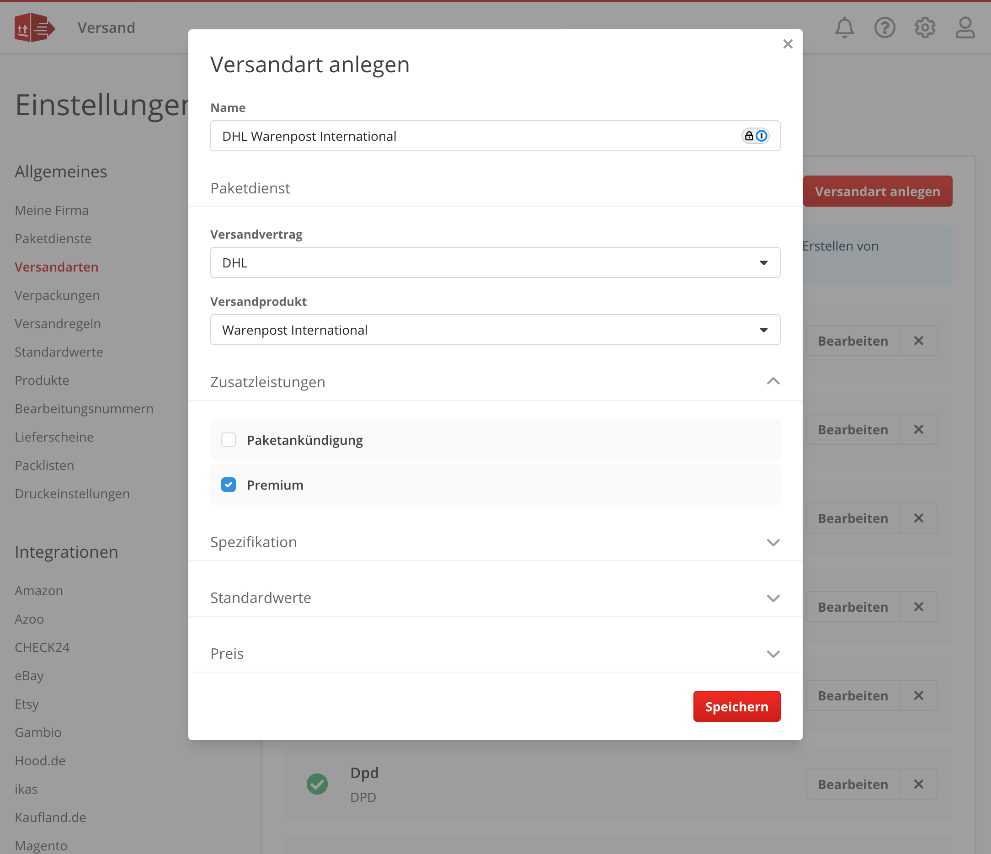Open the Versandprodukt Warenpost International dropdown
Image resolution: width=991 pixels, height=854 pixels.
[495, 330]
